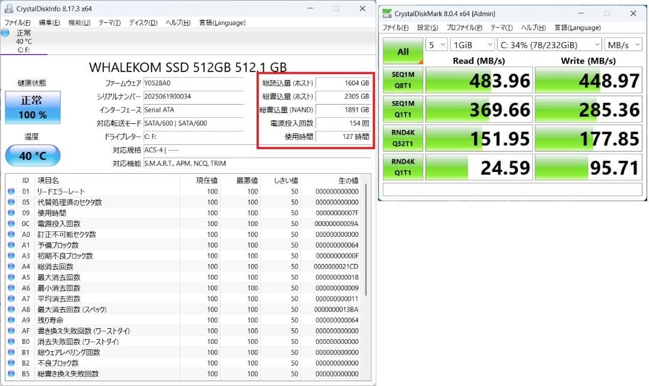The image size is (649, 386).
Task: Open ディスク(D) menu in CrystalDiskInfo
Action: [x=143, y=23]
